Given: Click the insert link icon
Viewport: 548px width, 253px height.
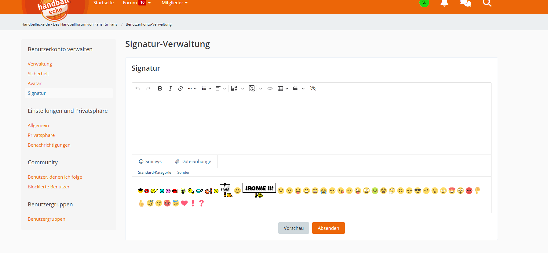Looking at the screenshot, I should (x=181, y=88).
